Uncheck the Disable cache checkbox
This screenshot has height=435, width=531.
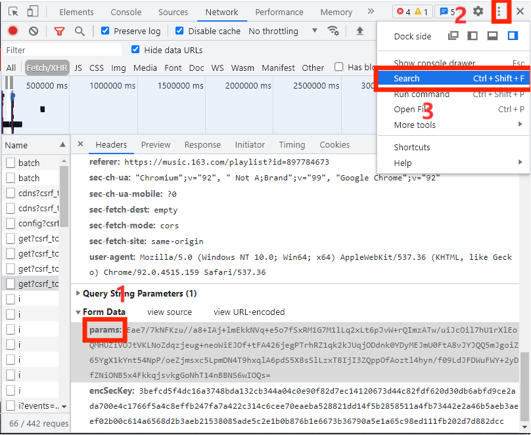pos(179,31)
